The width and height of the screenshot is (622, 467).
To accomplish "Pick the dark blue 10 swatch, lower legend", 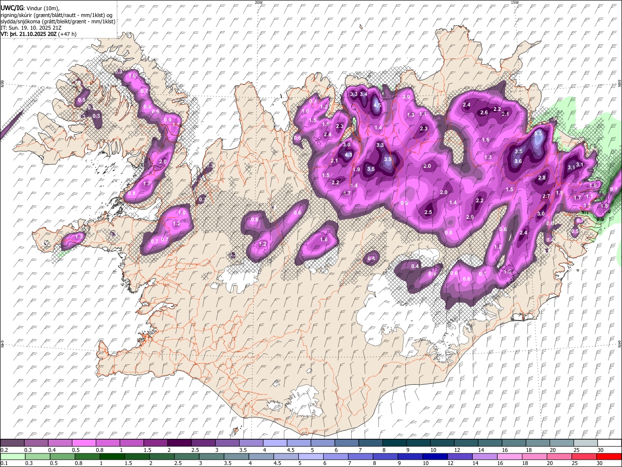I will tap(434, 456).
